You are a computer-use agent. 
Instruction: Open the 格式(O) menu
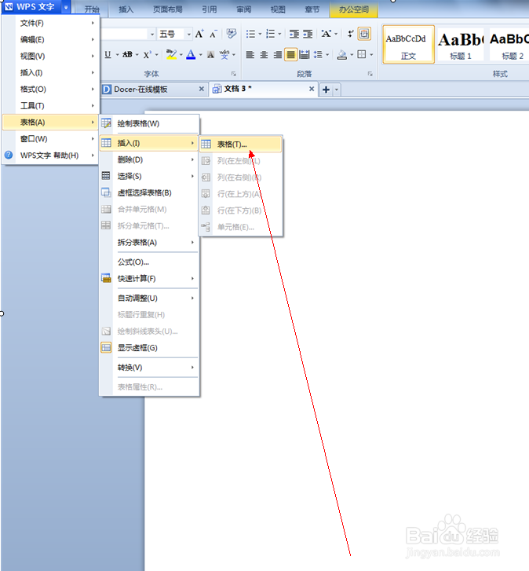click(50, 90)
